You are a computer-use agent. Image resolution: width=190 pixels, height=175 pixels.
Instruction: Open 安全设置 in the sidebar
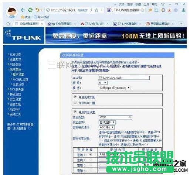coord(15,99)
